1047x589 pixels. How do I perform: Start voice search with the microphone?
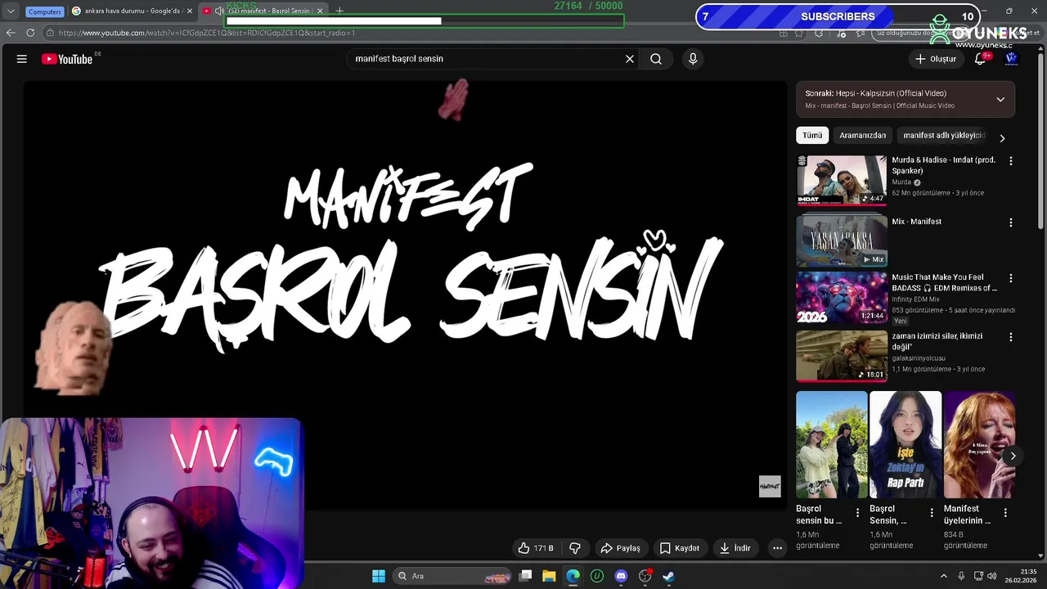[x=693, y=59]
